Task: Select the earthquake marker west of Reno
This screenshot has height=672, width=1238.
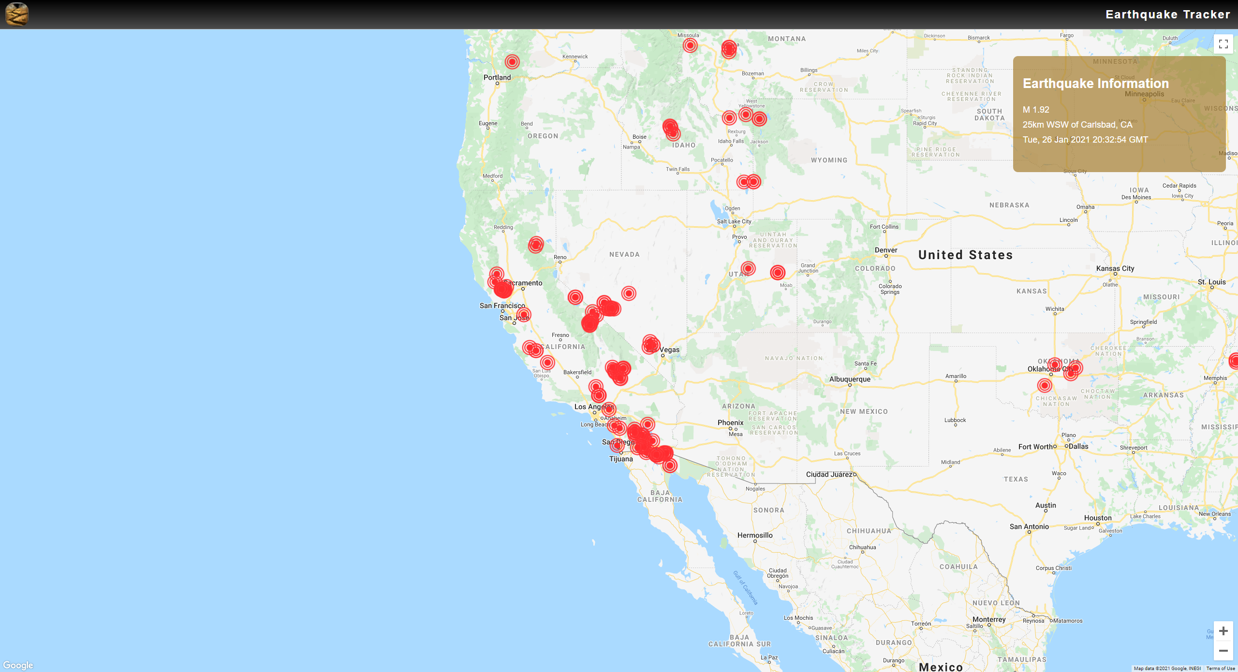Action: [535, 245]
